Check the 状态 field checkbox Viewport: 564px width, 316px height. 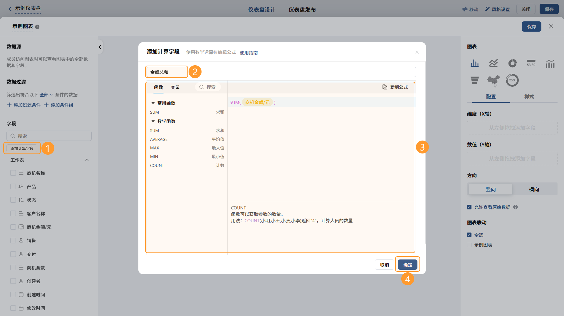[x=13, y=200]
